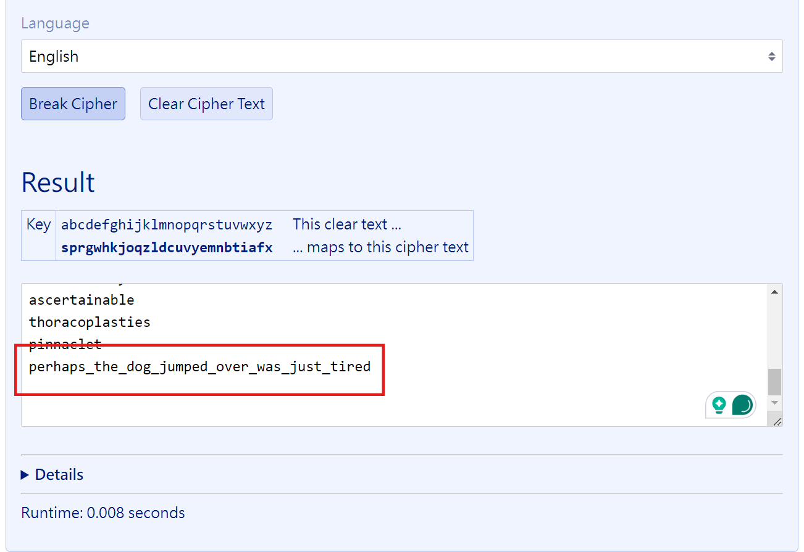Click the dark green crescent extension icon

742,405
